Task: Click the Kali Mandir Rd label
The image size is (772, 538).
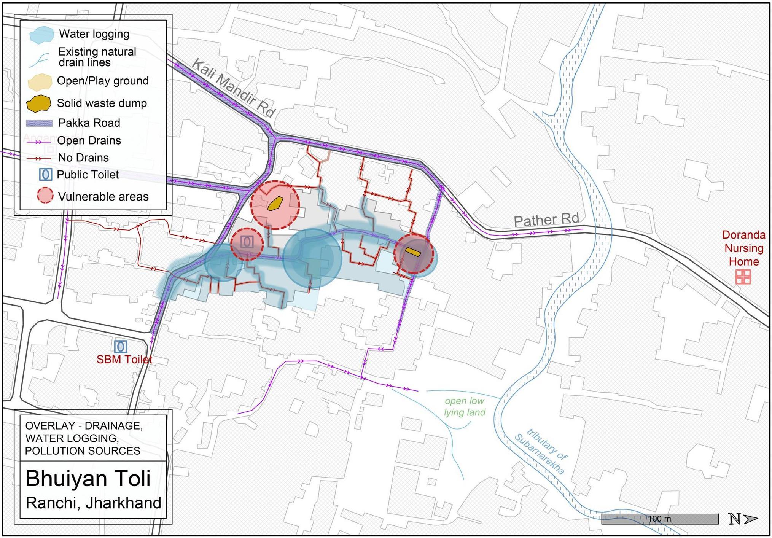Action: (233, 88)
